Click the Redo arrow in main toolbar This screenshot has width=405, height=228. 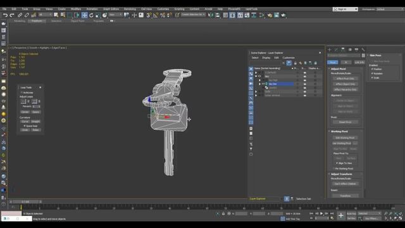(x=12, y=15)
